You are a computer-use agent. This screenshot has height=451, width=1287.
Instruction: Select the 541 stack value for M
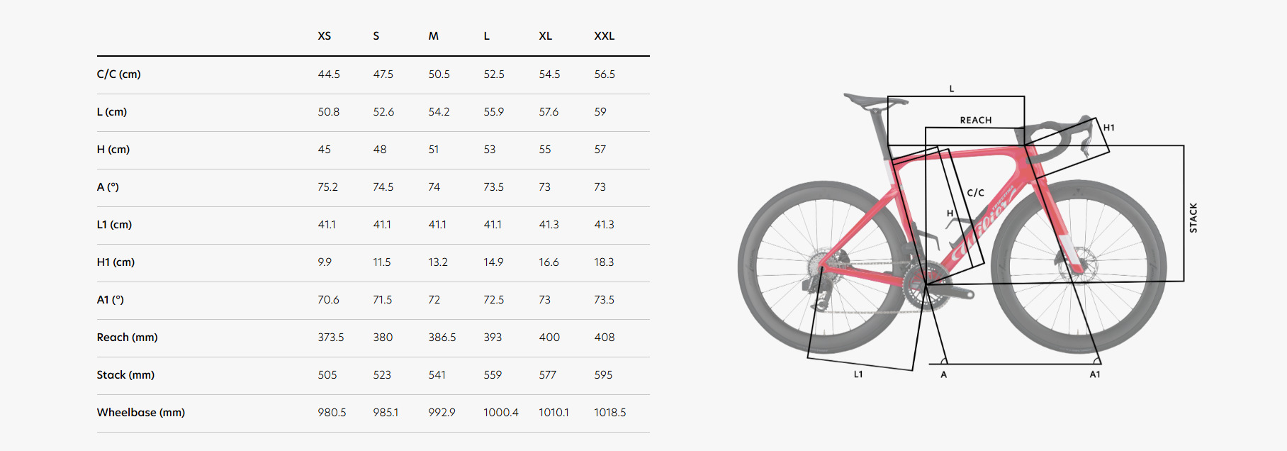tap(437, 375)
